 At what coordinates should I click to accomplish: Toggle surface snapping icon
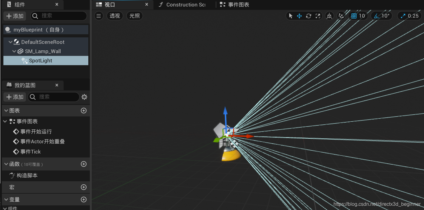point(341,16)
